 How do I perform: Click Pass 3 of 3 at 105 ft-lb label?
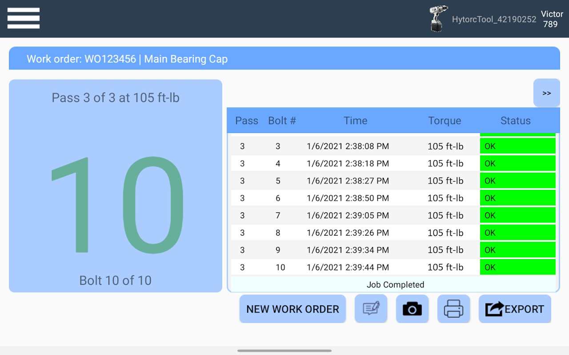116,98
